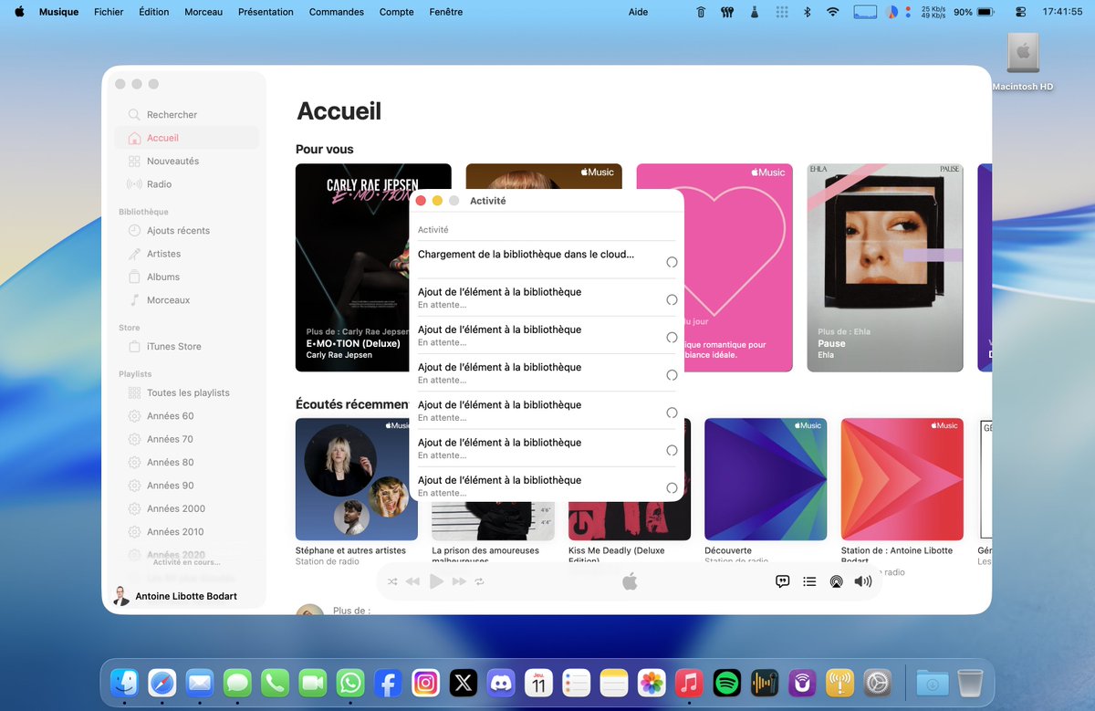
Task: Open the battery status in menu bar
Action: click(974, 12)
